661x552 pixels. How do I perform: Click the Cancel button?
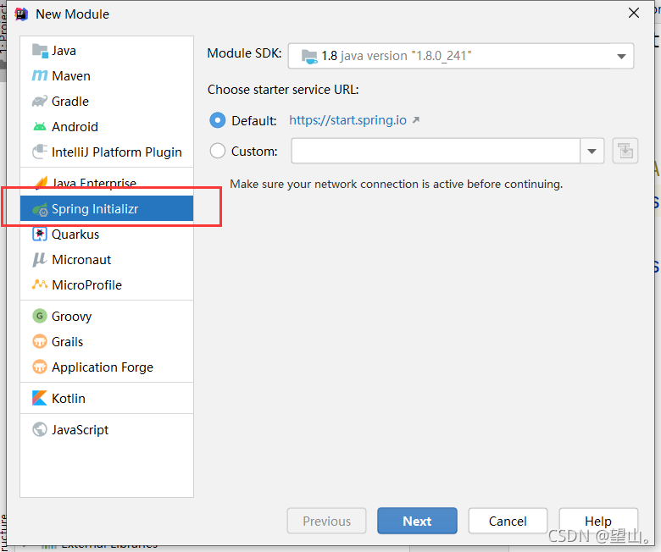[x=508, y=521]
